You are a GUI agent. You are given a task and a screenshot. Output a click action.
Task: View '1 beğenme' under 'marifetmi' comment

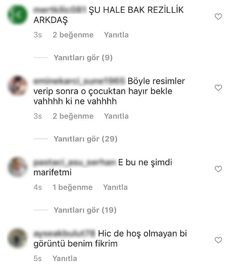click(x=73, y=187)
